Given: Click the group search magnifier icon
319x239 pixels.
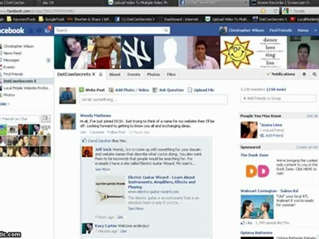Looking at the screenshot, I should pyautogui.click(x=314, y=74).
